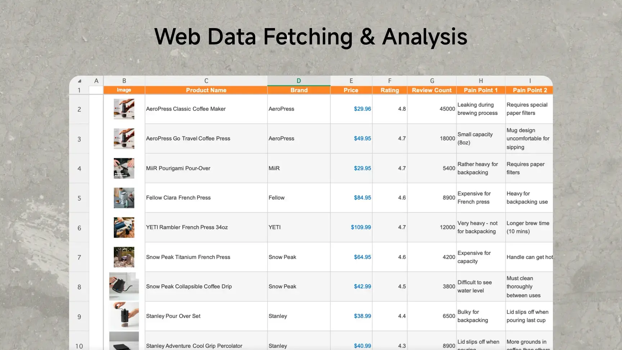Click the Fellow Clara French Press image thumbnail
The image size is (622, 350).
pyautogui.click(x=124, y=198)
